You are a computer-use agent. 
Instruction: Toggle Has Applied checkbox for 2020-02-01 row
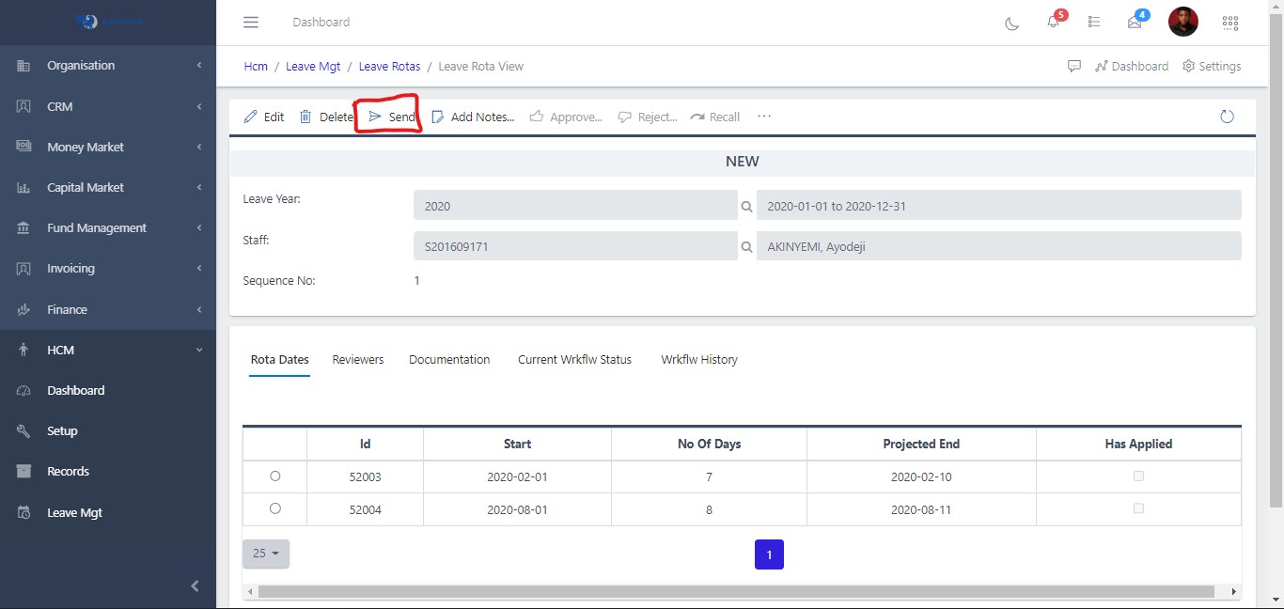[1138, 476]
